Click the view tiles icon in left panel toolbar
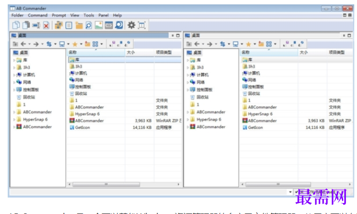 tap(95, 44)
